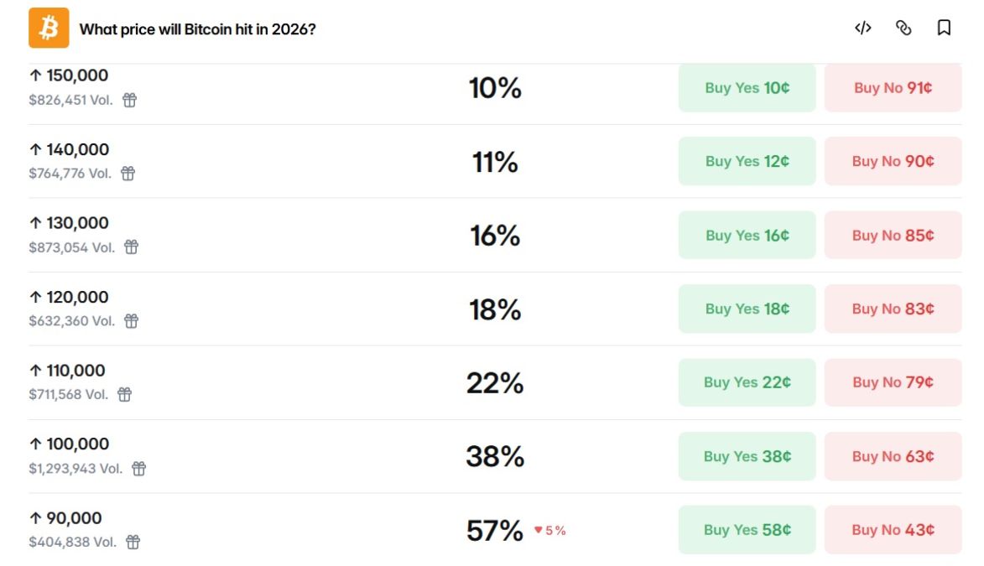Viewport: 984px width, 566px height.
Task: Buy Yes at 58¢ for 90,000
Action: point(747,529)
